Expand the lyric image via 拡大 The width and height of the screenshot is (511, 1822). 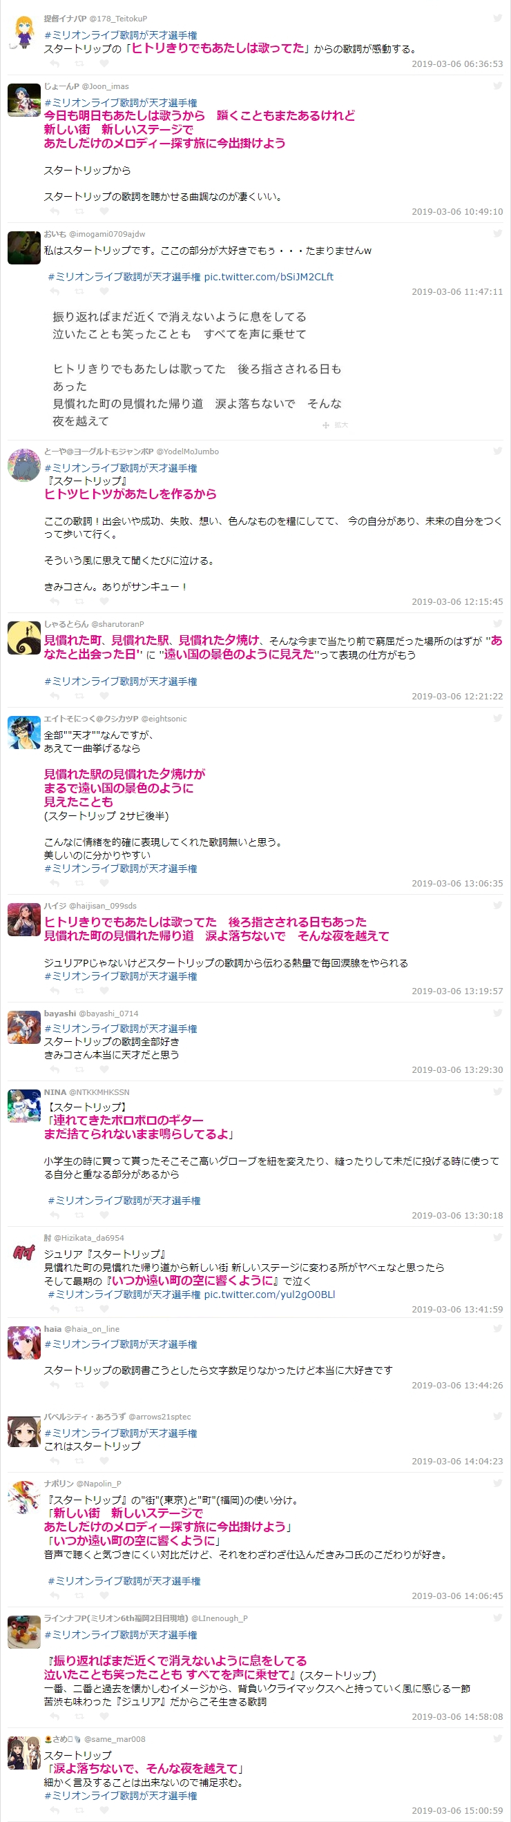coord(336,425)
